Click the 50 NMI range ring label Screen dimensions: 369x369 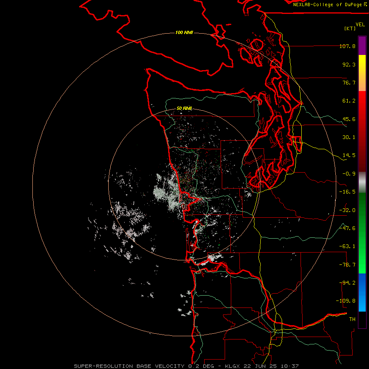184,108
